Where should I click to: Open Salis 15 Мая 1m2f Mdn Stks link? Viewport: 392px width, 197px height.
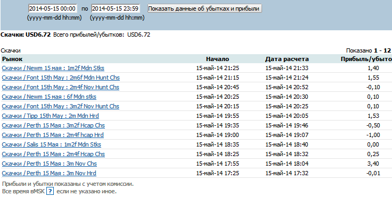pos(52,144)
